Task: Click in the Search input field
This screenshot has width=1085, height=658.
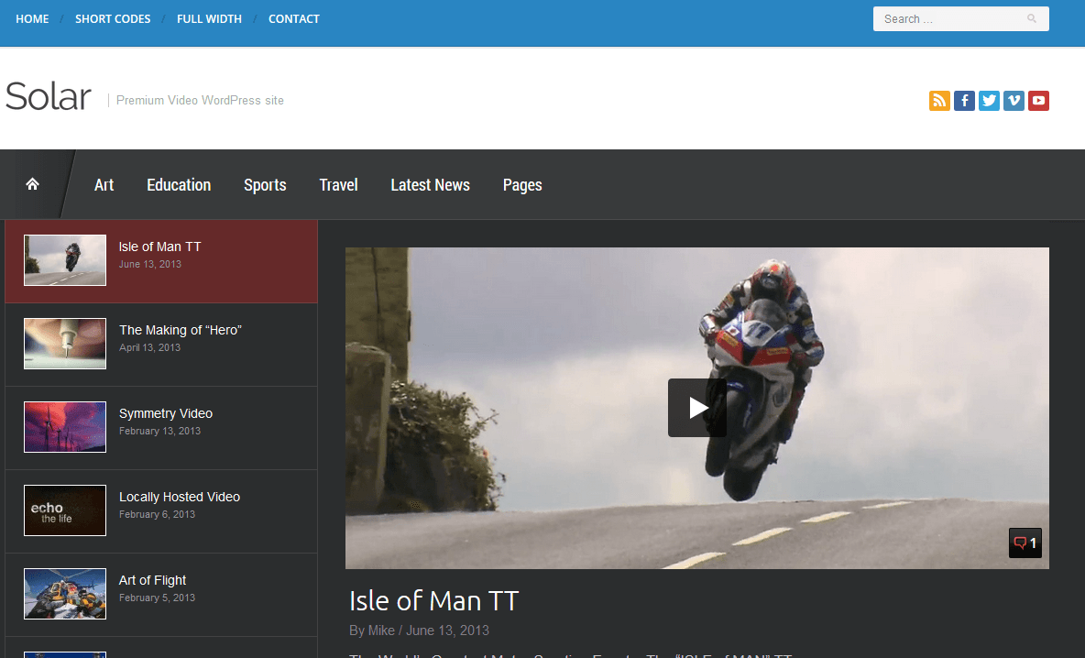Action: click(x=960, y=18)
